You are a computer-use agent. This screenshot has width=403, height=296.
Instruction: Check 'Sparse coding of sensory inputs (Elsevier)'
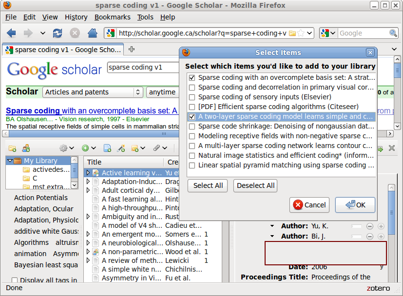tap(192, 97)
